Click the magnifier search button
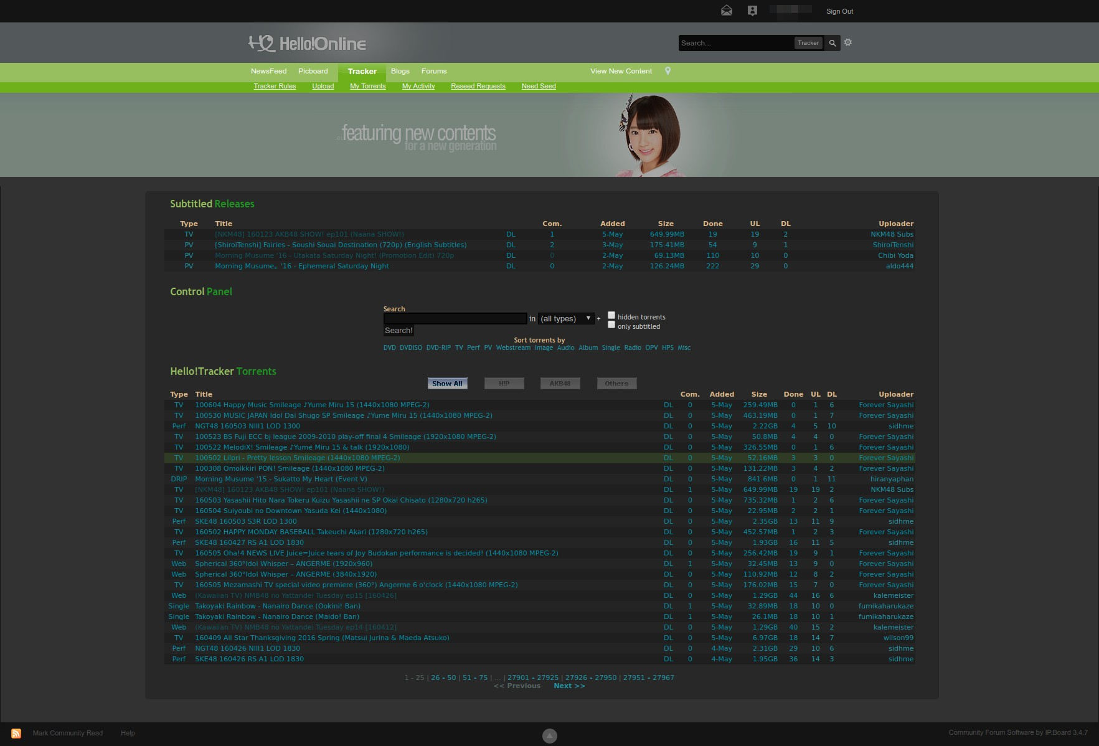Viewport: 1099px width, 746px height. point(833,43)
